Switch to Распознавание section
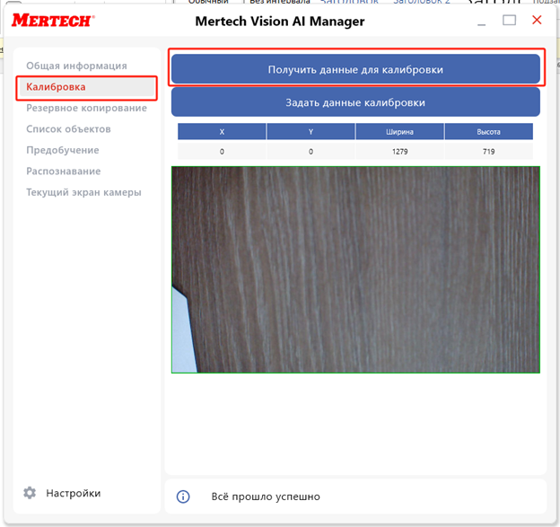 tap(63, 171)
